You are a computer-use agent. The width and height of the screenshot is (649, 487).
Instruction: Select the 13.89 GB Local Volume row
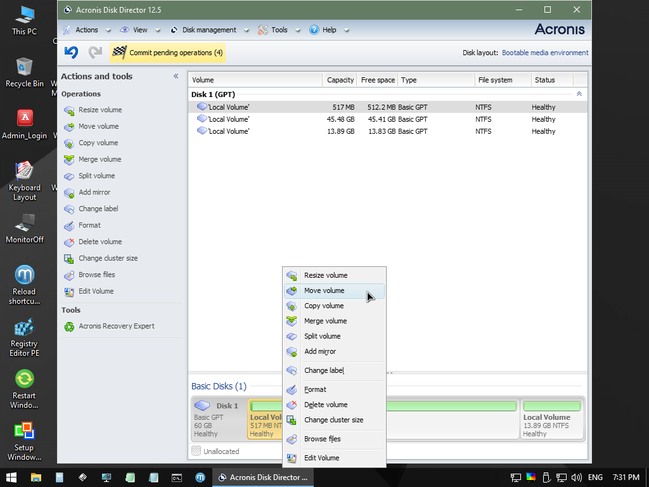click(388, 131)
